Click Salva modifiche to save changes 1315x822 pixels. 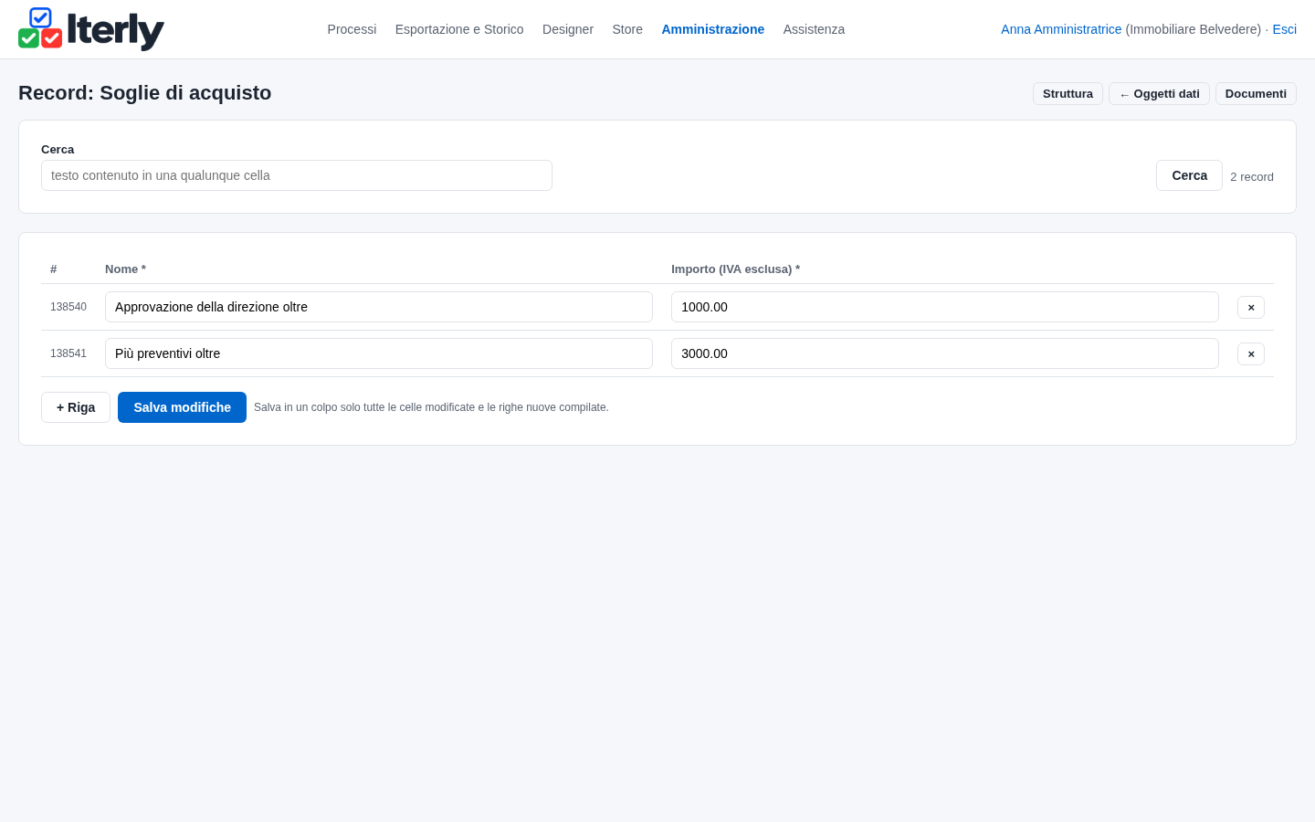click(x=182, y=407)
